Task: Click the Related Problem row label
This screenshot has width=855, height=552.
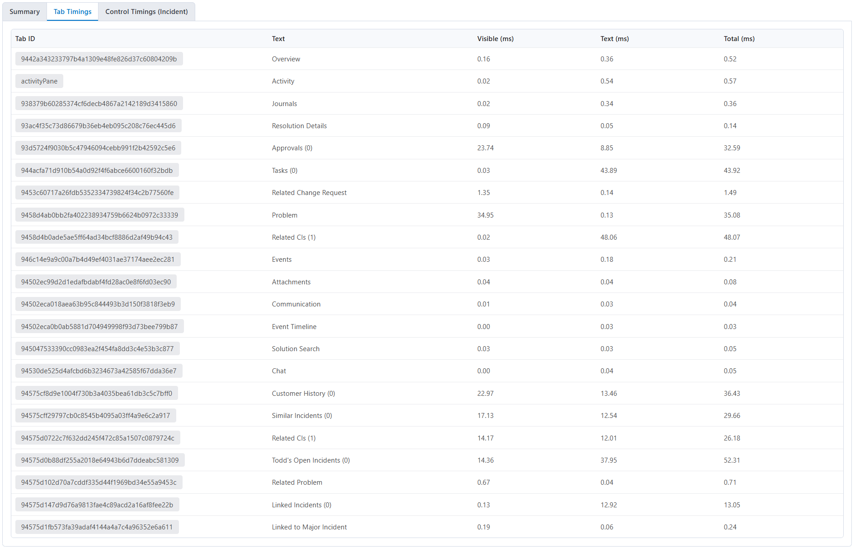Action: tap(297, 482)
